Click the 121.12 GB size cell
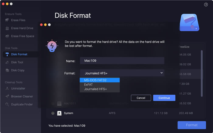 pyautogui.click(x=161, y=113)
